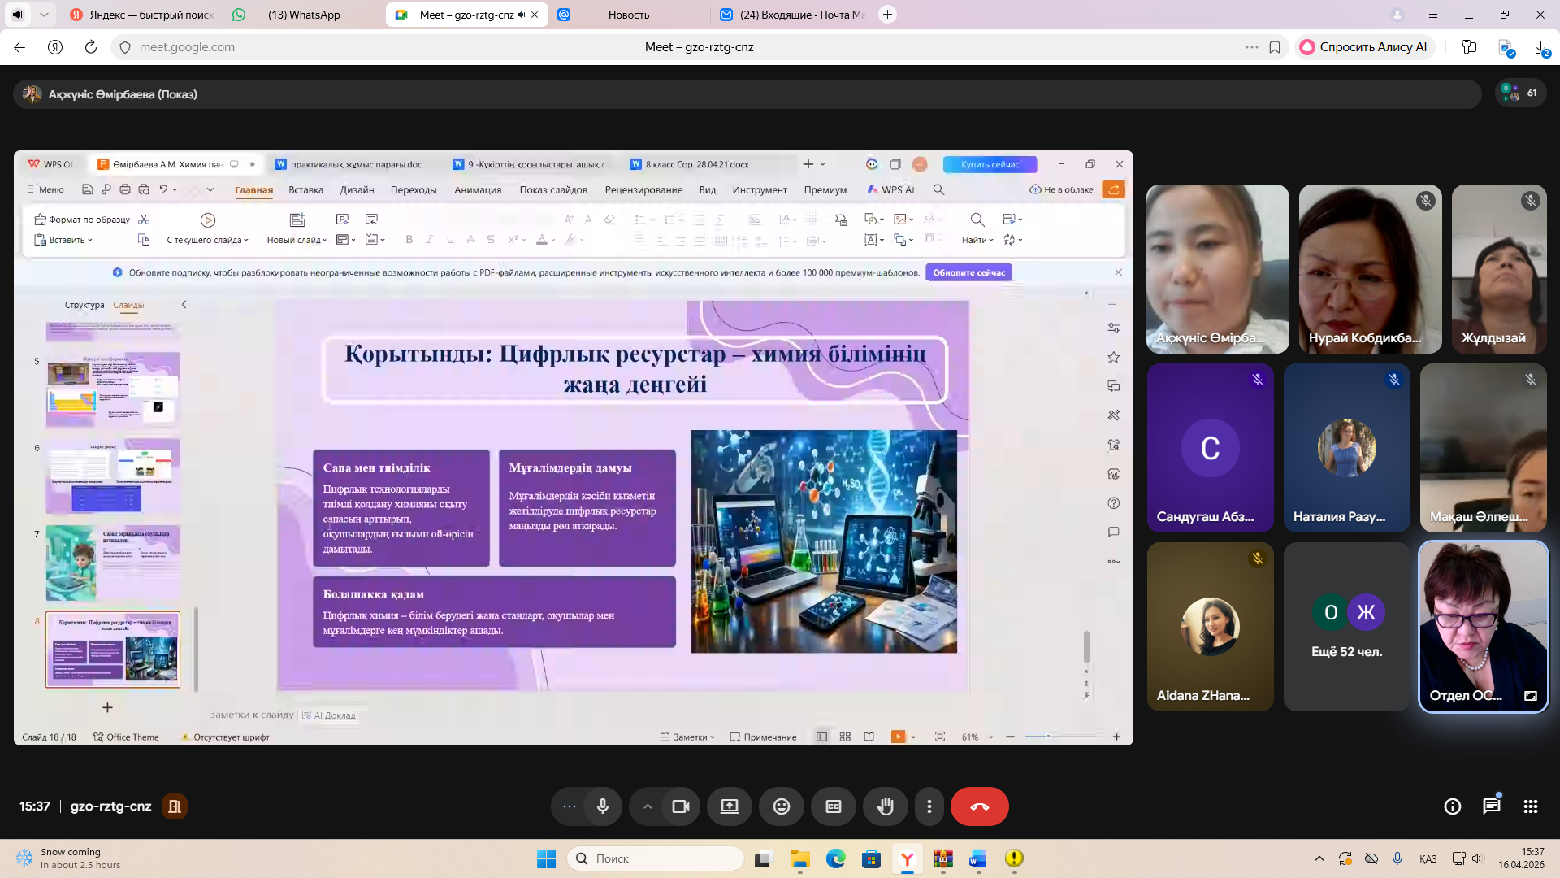
Task: Open the meeting details info icon
Action: [x=1452, y=806]
